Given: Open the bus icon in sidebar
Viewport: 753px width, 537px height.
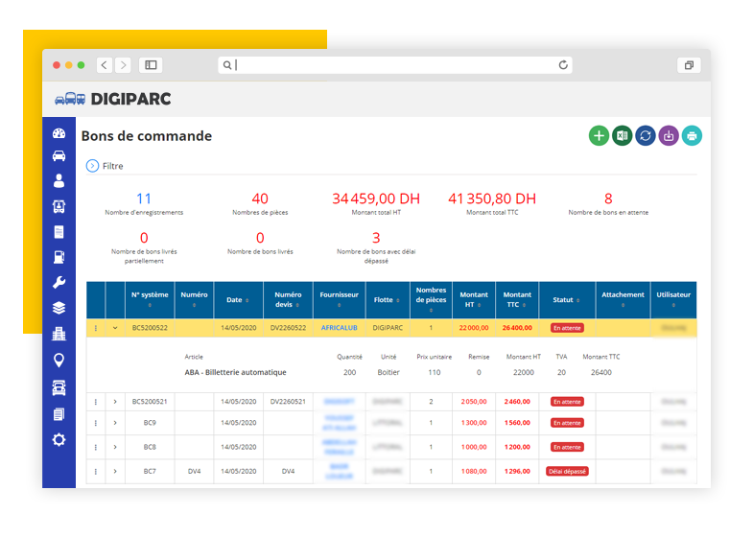Looking at the screenshot, I should (59, 206).
